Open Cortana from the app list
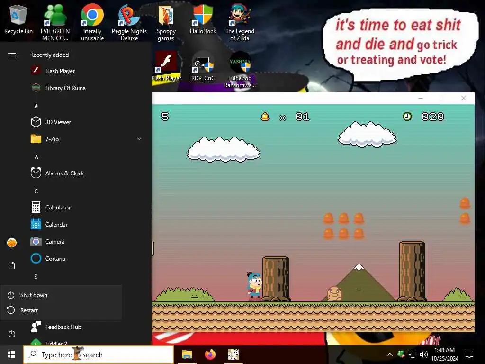The width and height of the screenshot is (485, 364). coord(55,258)
